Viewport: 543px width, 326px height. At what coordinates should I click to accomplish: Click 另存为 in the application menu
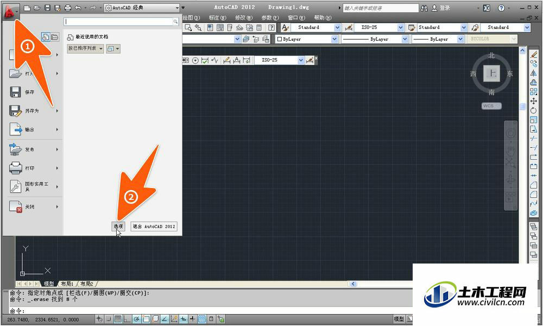coord(32,111)
